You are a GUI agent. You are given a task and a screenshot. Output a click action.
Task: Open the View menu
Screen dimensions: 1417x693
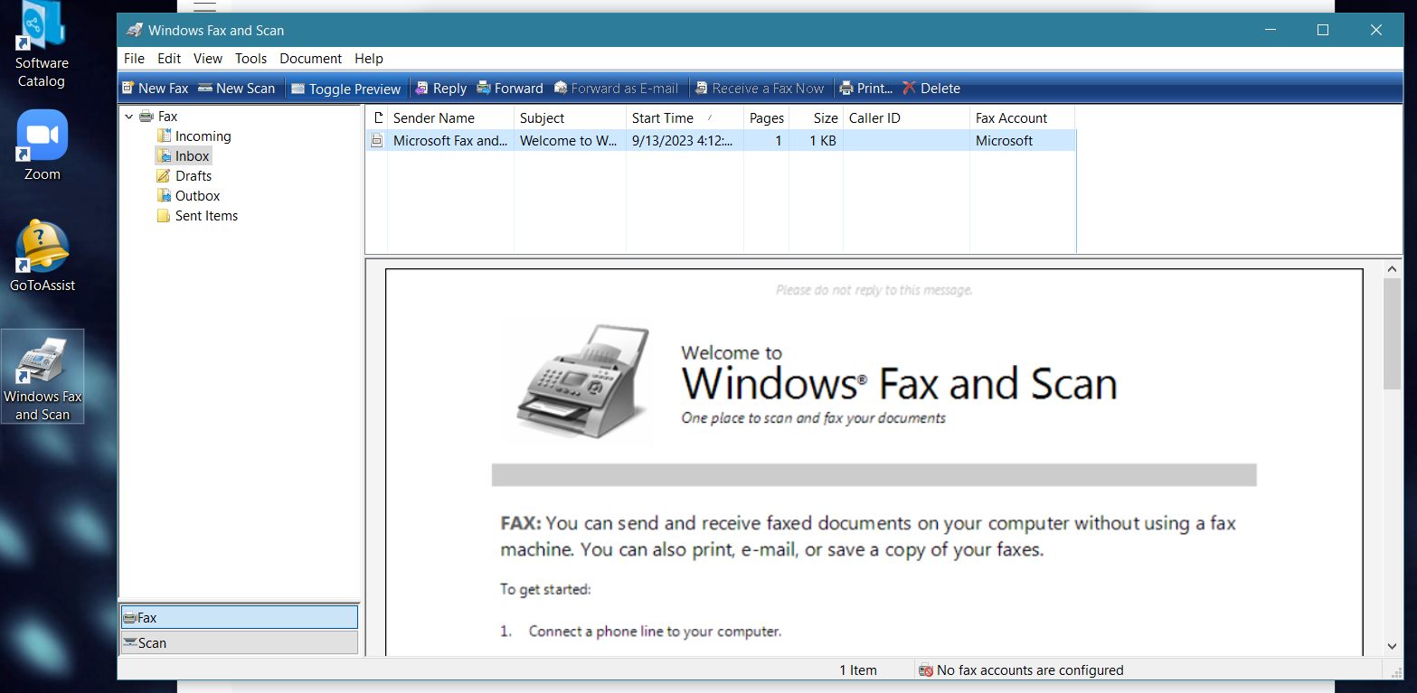point(208,59)
